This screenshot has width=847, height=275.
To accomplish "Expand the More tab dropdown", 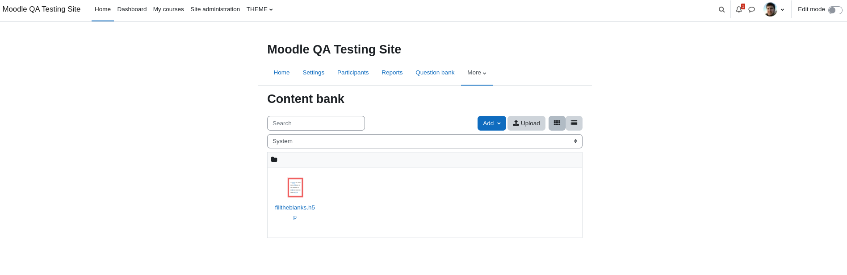I will pos(477,73).
